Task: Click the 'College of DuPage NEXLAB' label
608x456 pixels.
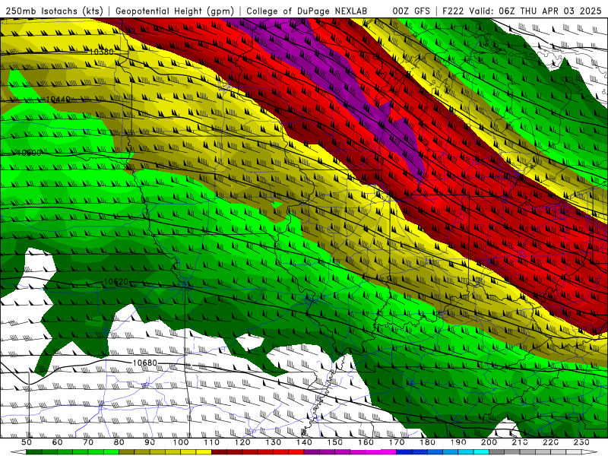Action: (306, 11)
